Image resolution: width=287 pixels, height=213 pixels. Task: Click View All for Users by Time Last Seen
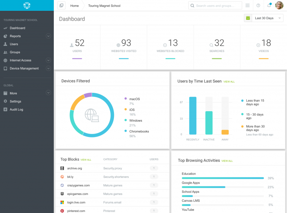[229, 82]
